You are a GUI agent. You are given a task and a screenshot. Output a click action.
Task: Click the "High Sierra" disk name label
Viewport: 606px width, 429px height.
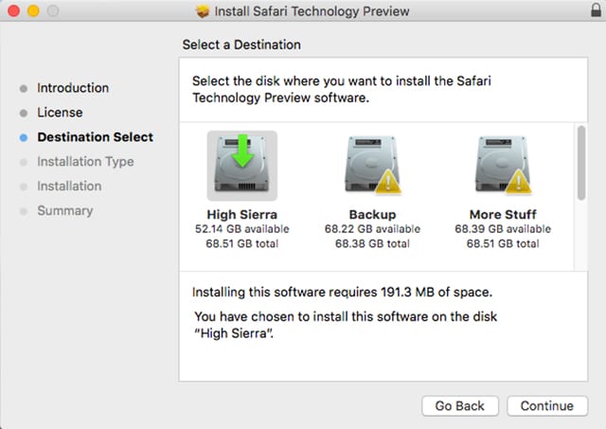(x=241, y=214)
